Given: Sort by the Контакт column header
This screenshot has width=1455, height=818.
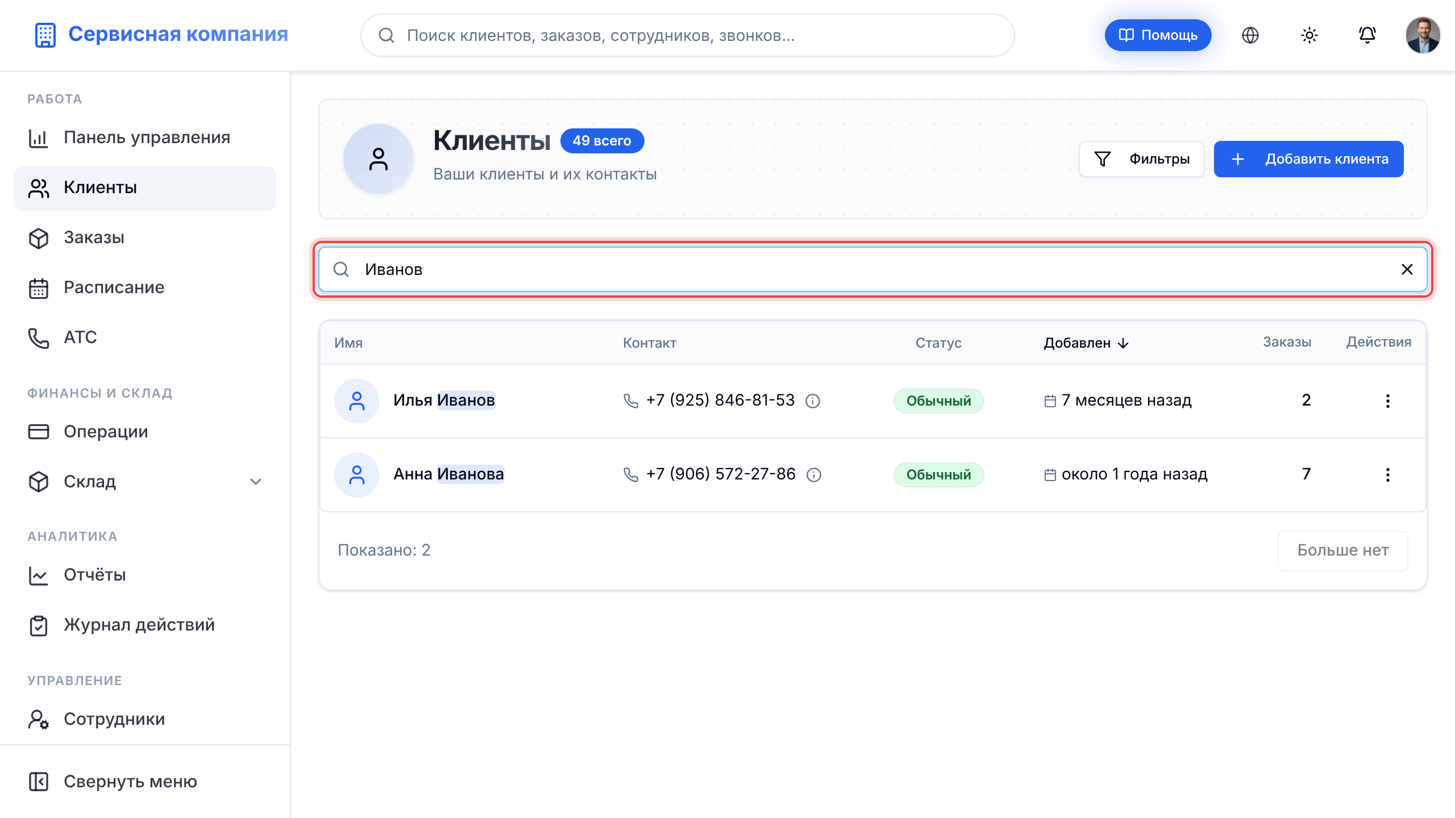Looking at the screenshot, I should pyautogui.click(x=649, y=343).
